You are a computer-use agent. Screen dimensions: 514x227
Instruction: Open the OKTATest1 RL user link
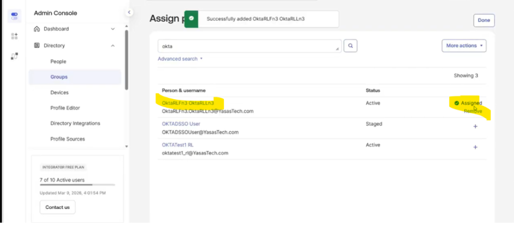[178, 145]
